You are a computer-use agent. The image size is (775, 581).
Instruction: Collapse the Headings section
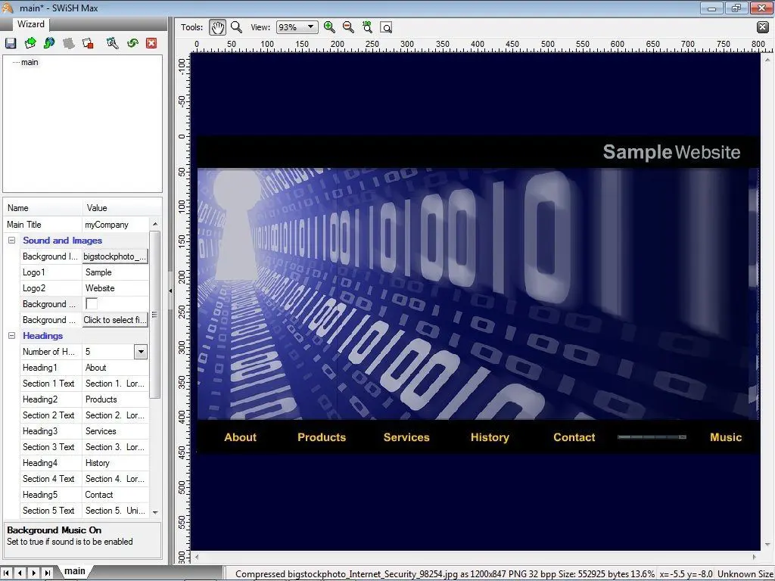point(12,336)
